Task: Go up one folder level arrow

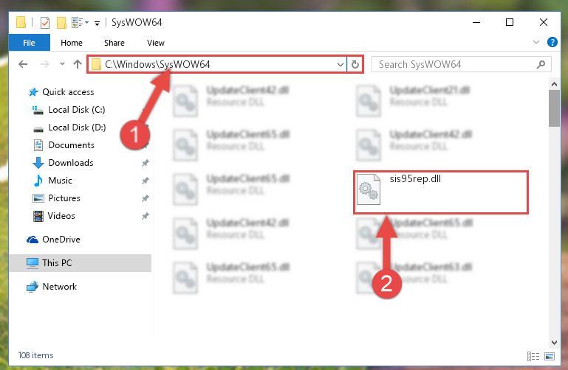Action: pos(77,64)
